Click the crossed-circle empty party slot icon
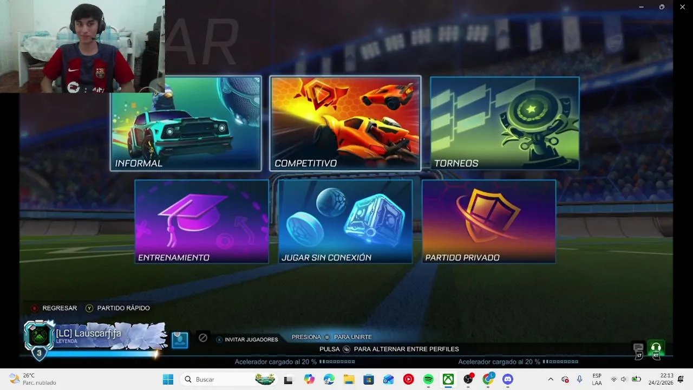Viewport: 693px width, 390px height. [203, 337]
